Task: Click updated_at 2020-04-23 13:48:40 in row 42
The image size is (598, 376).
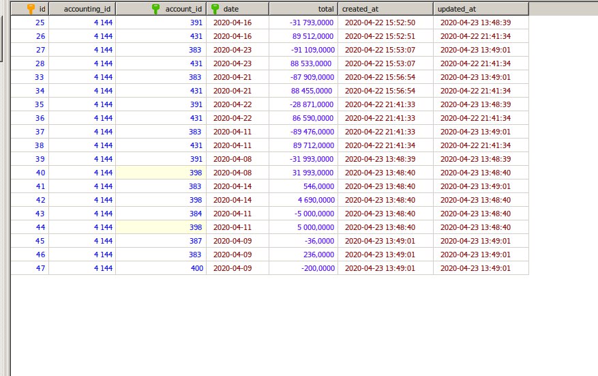Action: coord(481,200)
